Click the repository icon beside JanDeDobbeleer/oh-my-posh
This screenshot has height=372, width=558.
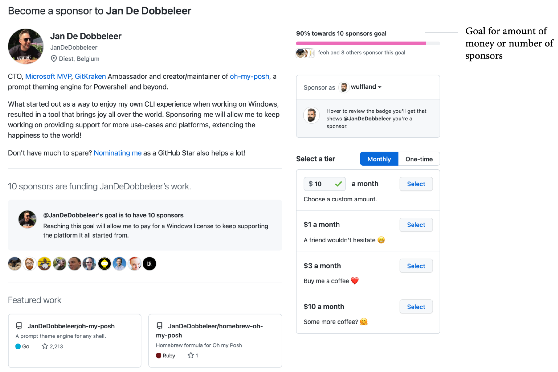[19, 326]
